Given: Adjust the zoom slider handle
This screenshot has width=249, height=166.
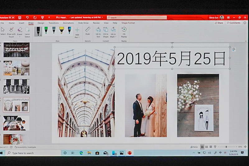Looking at the screenshot, I should click(x=226, y=147).
